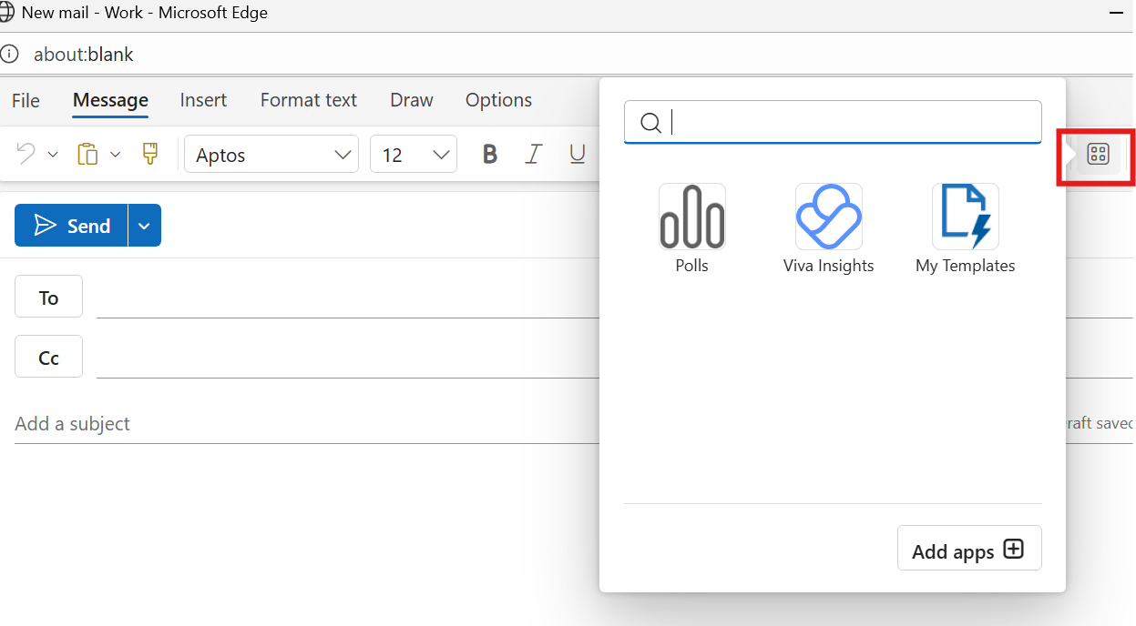Click the Cc recipients button
Image resolution: width=1136 pixels, height=626 pixels.
coord(48,357)
